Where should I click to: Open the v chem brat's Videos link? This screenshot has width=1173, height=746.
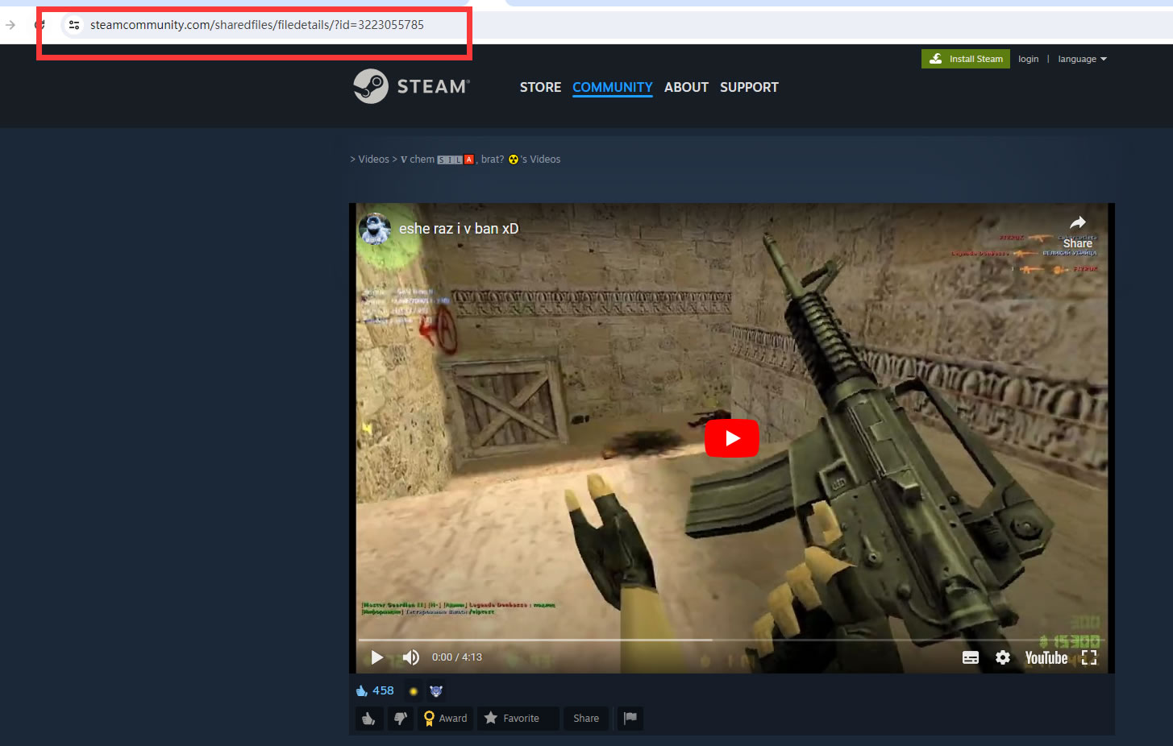pyautogui.click(x=480, y=160)
